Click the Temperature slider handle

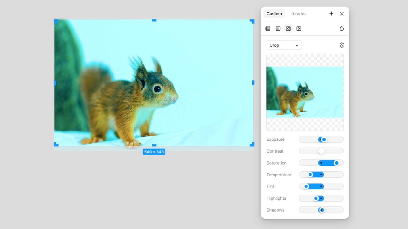[x=310, y=175]
